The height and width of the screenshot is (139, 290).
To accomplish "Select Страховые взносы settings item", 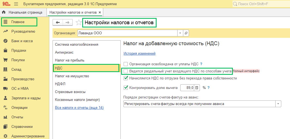I will [86, 92].
